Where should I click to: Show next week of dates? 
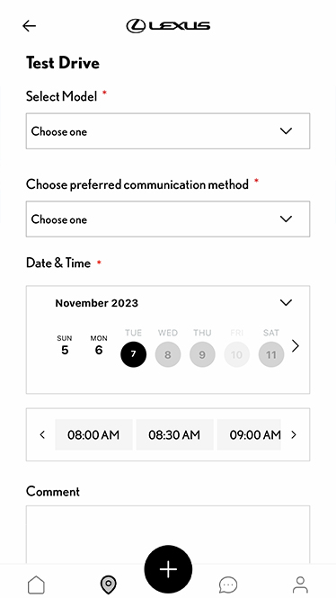click(296, 346)
